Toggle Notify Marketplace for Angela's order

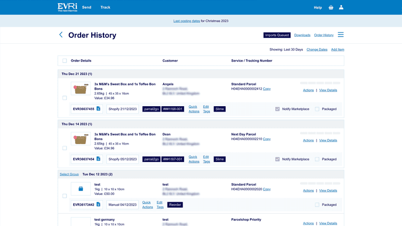click(x=277, y=109)
